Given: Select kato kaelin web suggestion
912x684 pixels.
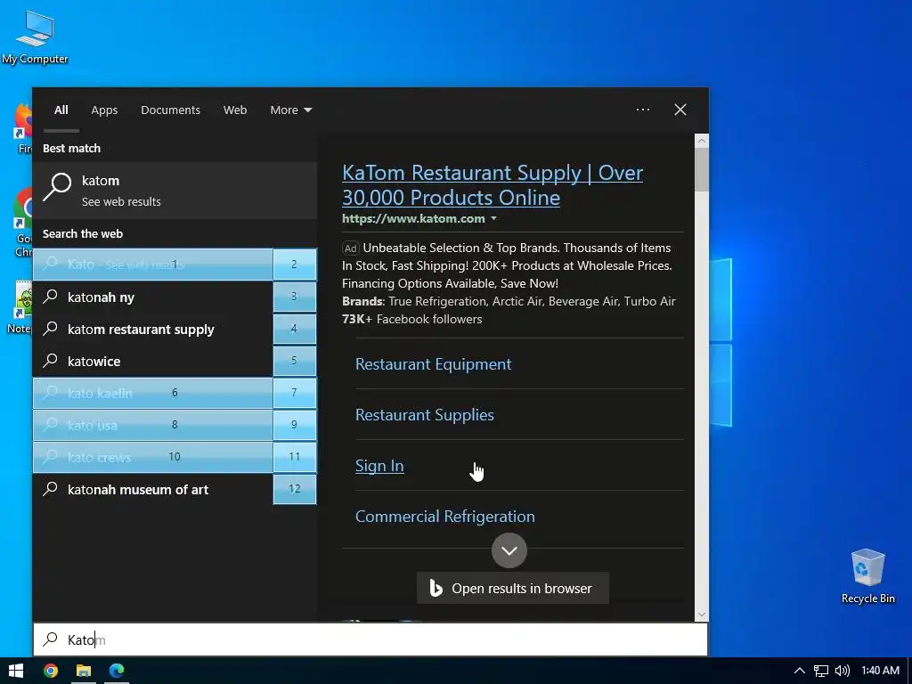Looking at the screenshot, I should click(153, 393).
